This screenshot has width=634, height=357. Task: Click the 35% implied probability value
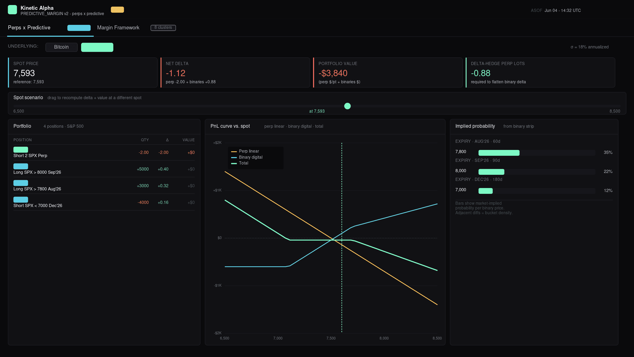[608, 153]
